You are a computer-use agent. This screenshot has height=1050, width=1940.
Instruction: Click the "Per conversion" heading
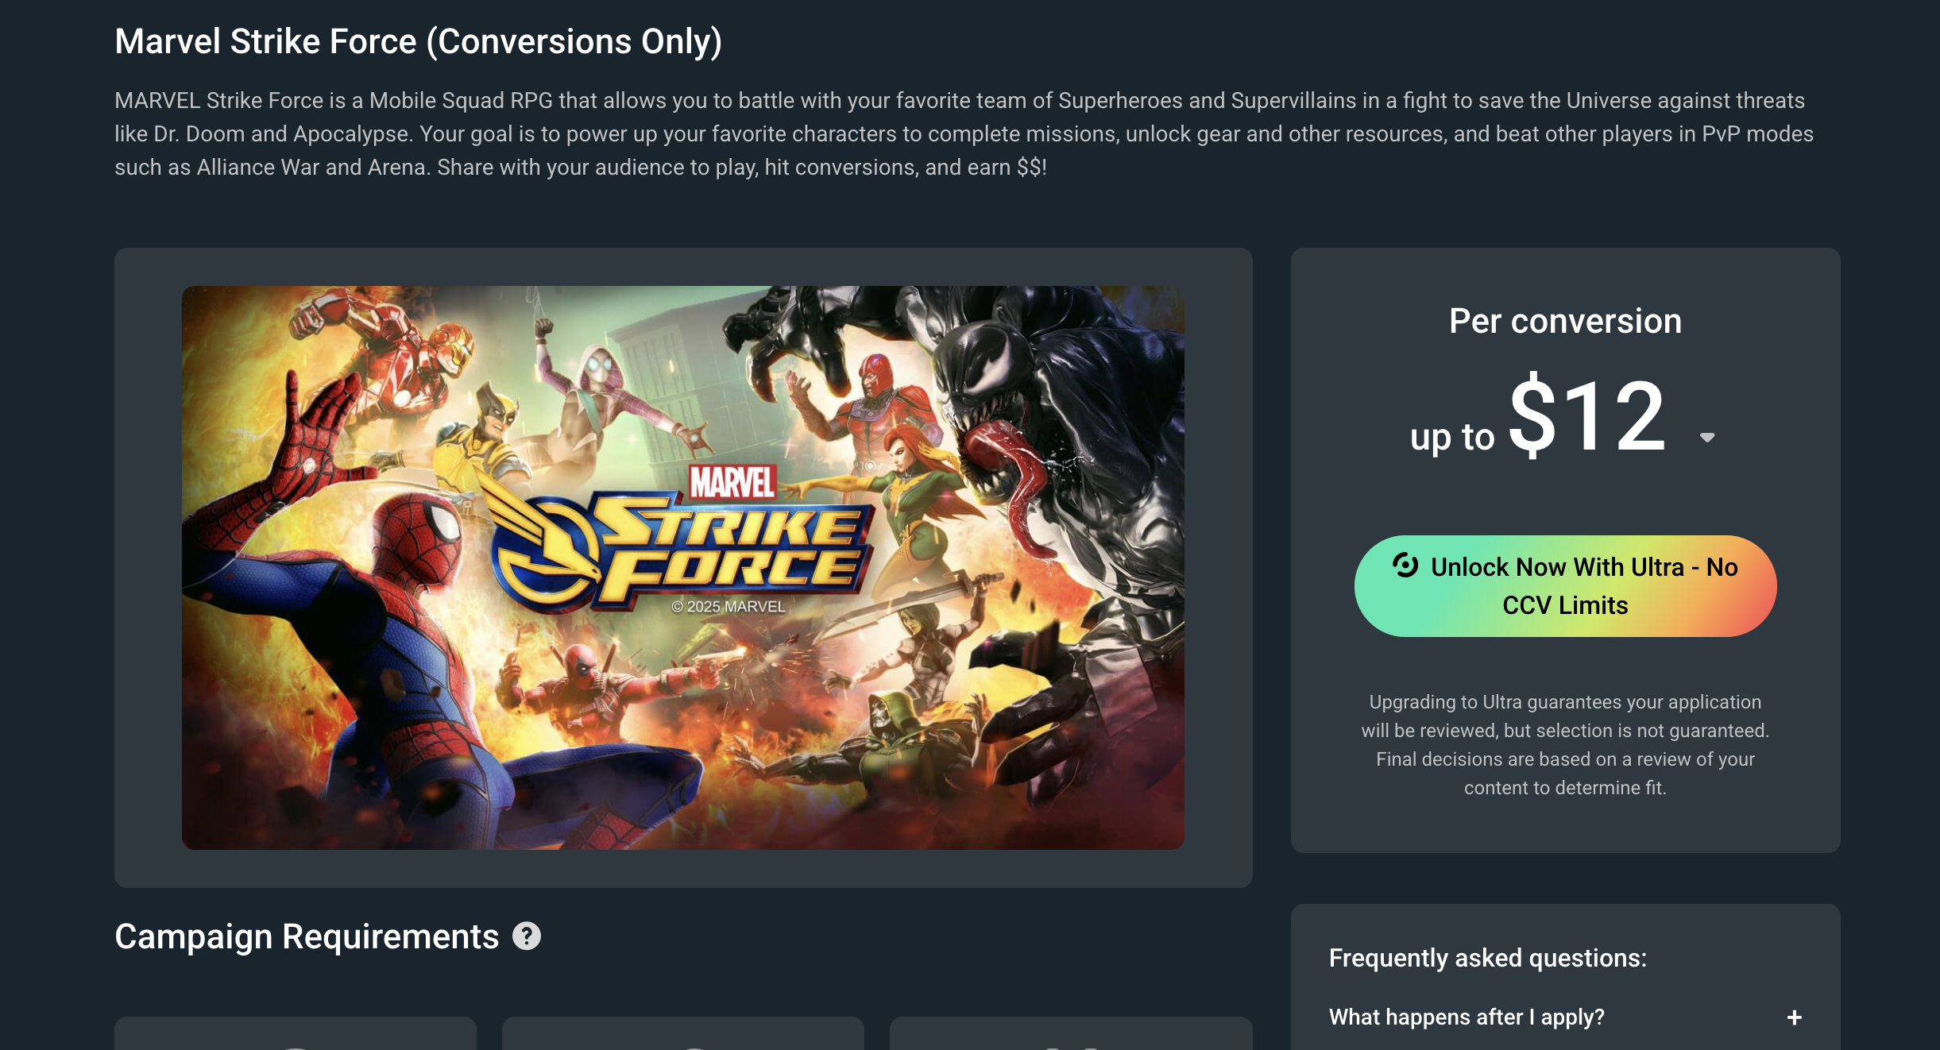click(x=1565, y=321)
